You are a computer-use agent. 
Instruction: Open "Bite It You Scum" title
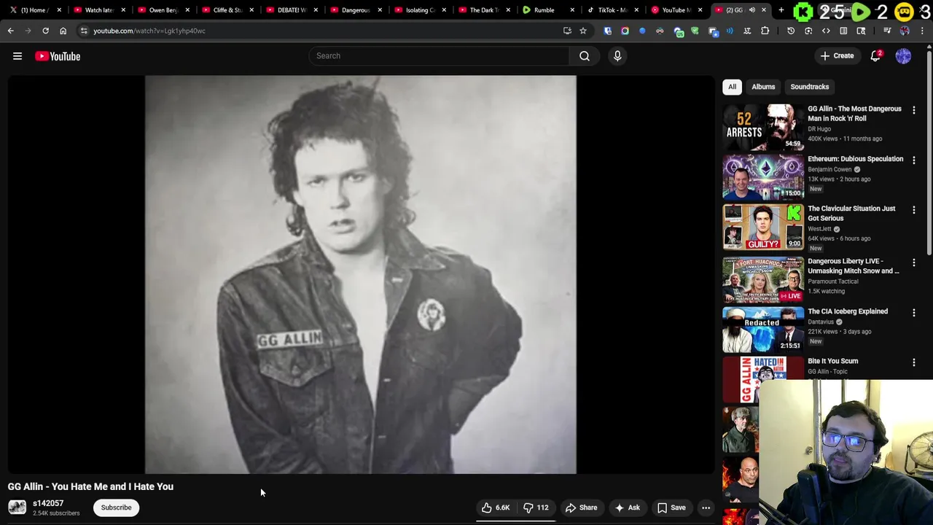pyautogui.click(x=833, y=361)
